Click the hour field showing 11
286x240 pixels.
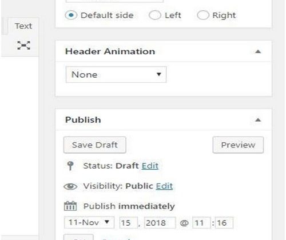tap(201, 222)
